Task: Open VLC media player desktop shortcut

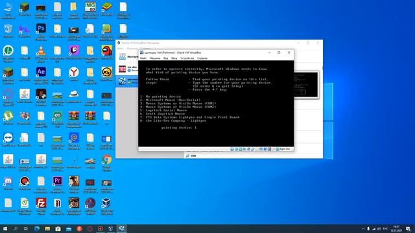Action: (x=41, y=53)
